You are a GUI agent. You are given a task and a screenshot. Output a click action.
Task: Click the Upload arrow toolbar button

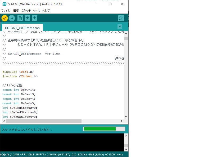point(12,18)
